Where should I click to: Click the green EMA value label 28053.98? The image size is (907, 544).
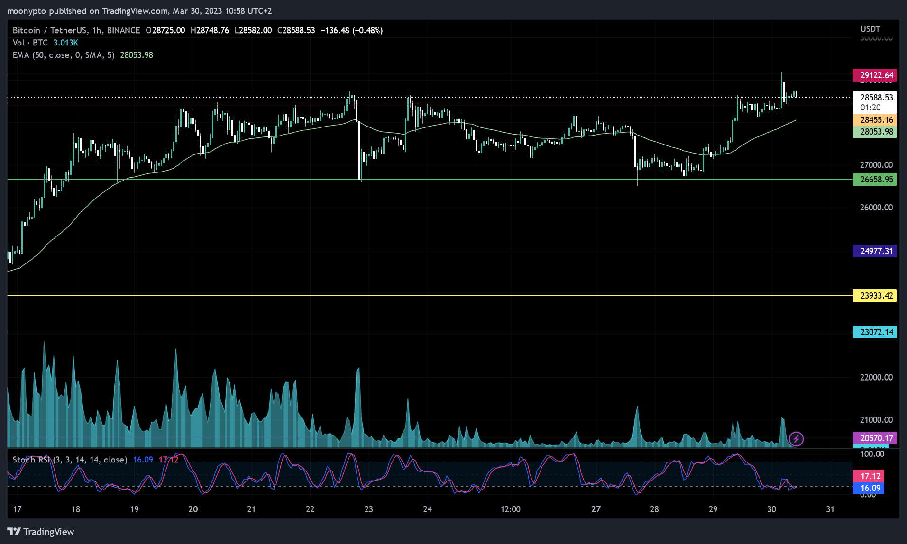875,132
